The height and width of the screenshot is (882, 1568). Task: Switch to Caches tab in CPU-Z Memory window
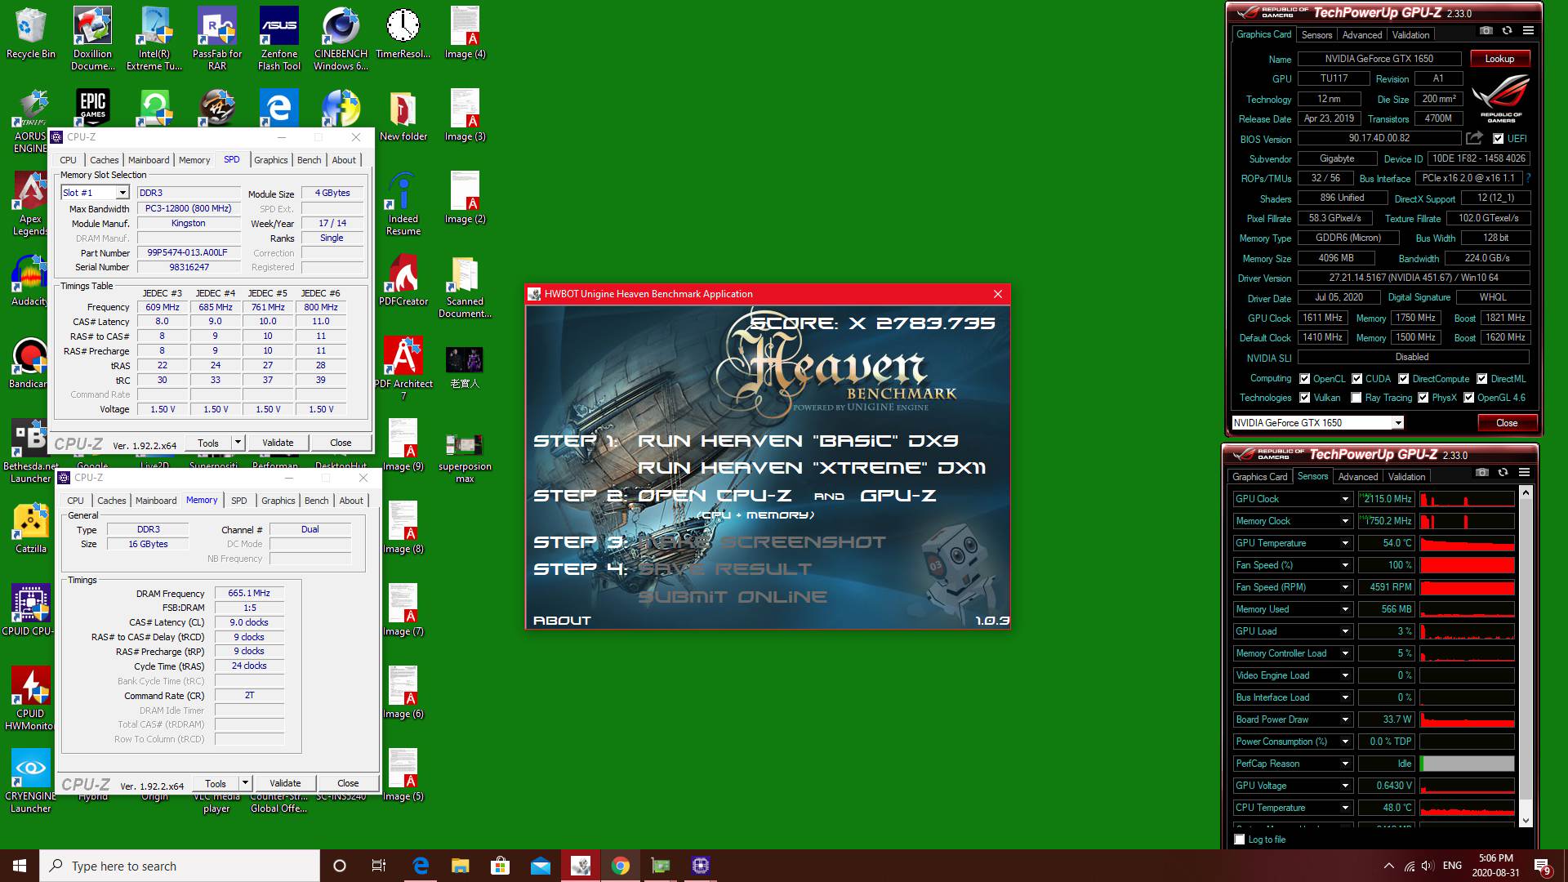click(112, 501)
